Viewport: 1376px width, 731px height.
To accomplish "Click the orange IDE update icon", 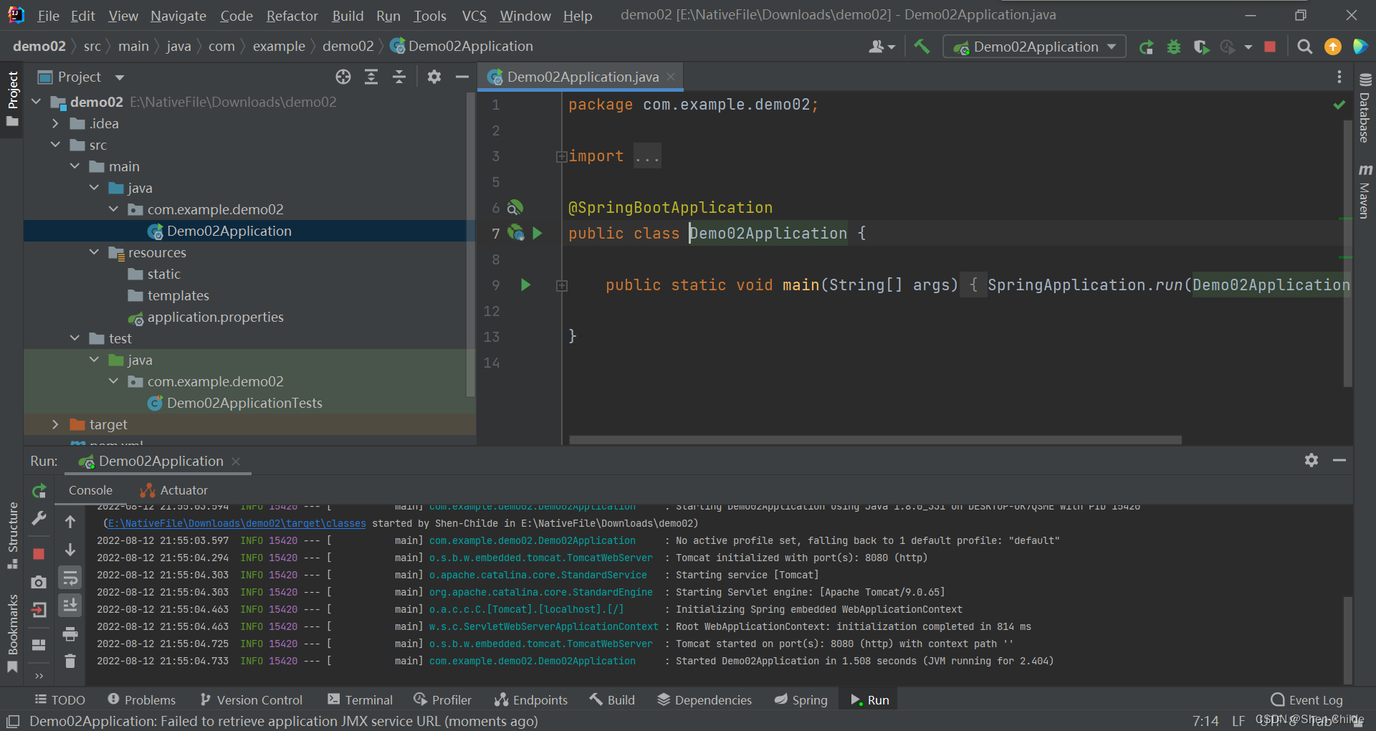I will 1333,47.
